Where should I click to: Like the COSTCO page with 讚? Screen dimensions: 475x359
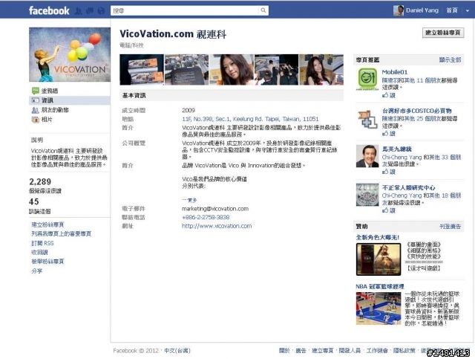tap(389, 134)
